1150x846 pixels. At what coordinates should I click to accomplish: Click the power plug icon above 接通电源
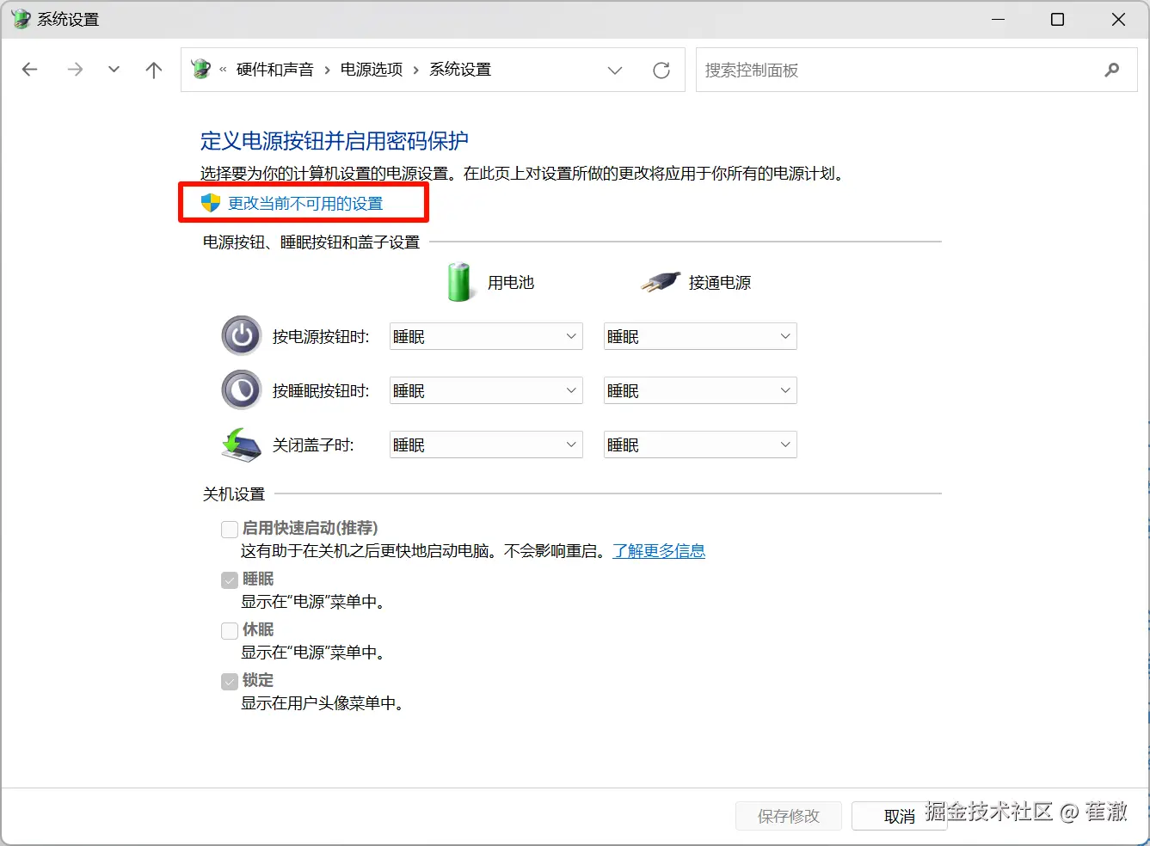coord(659,281)
